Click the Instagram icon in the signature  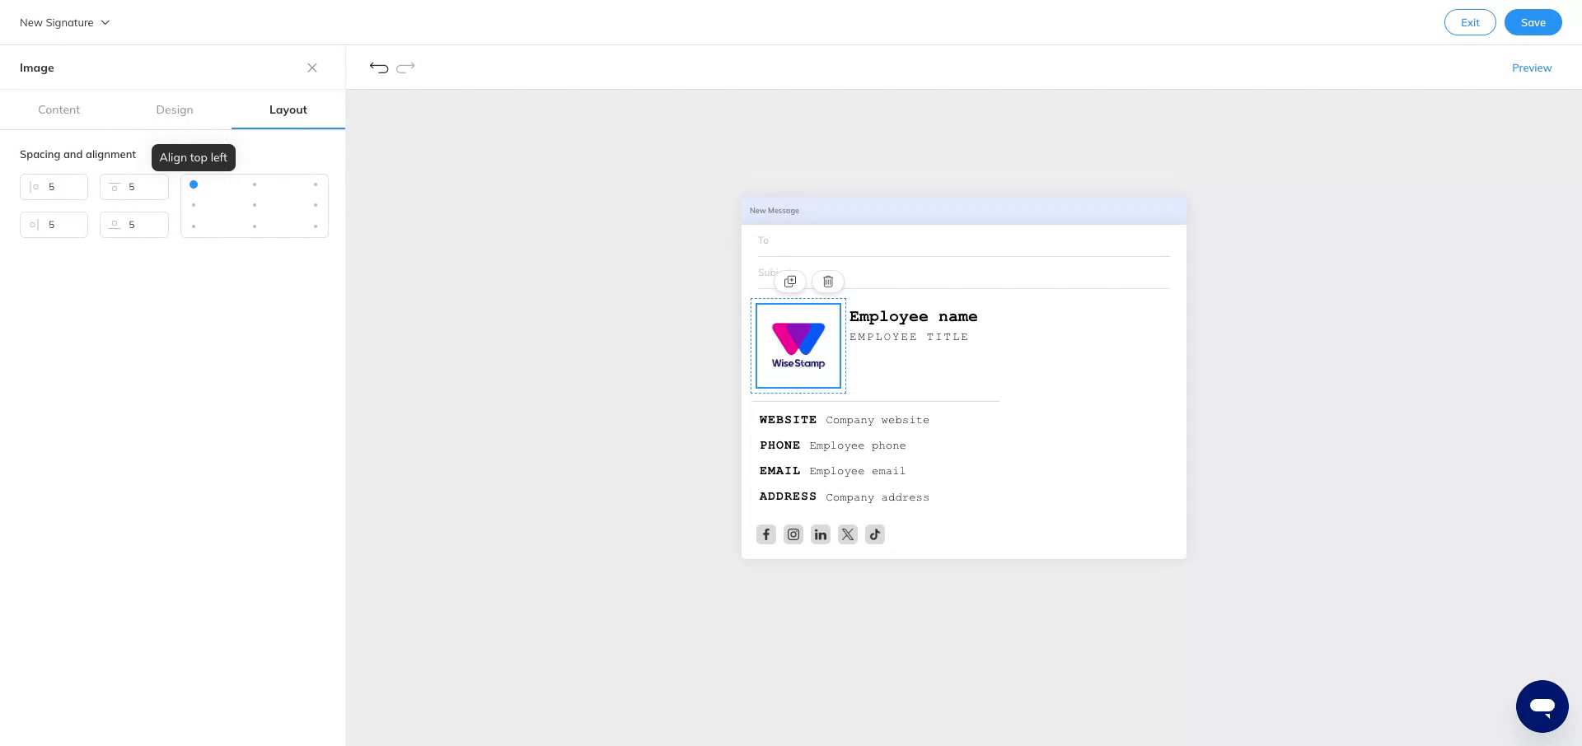793,534
